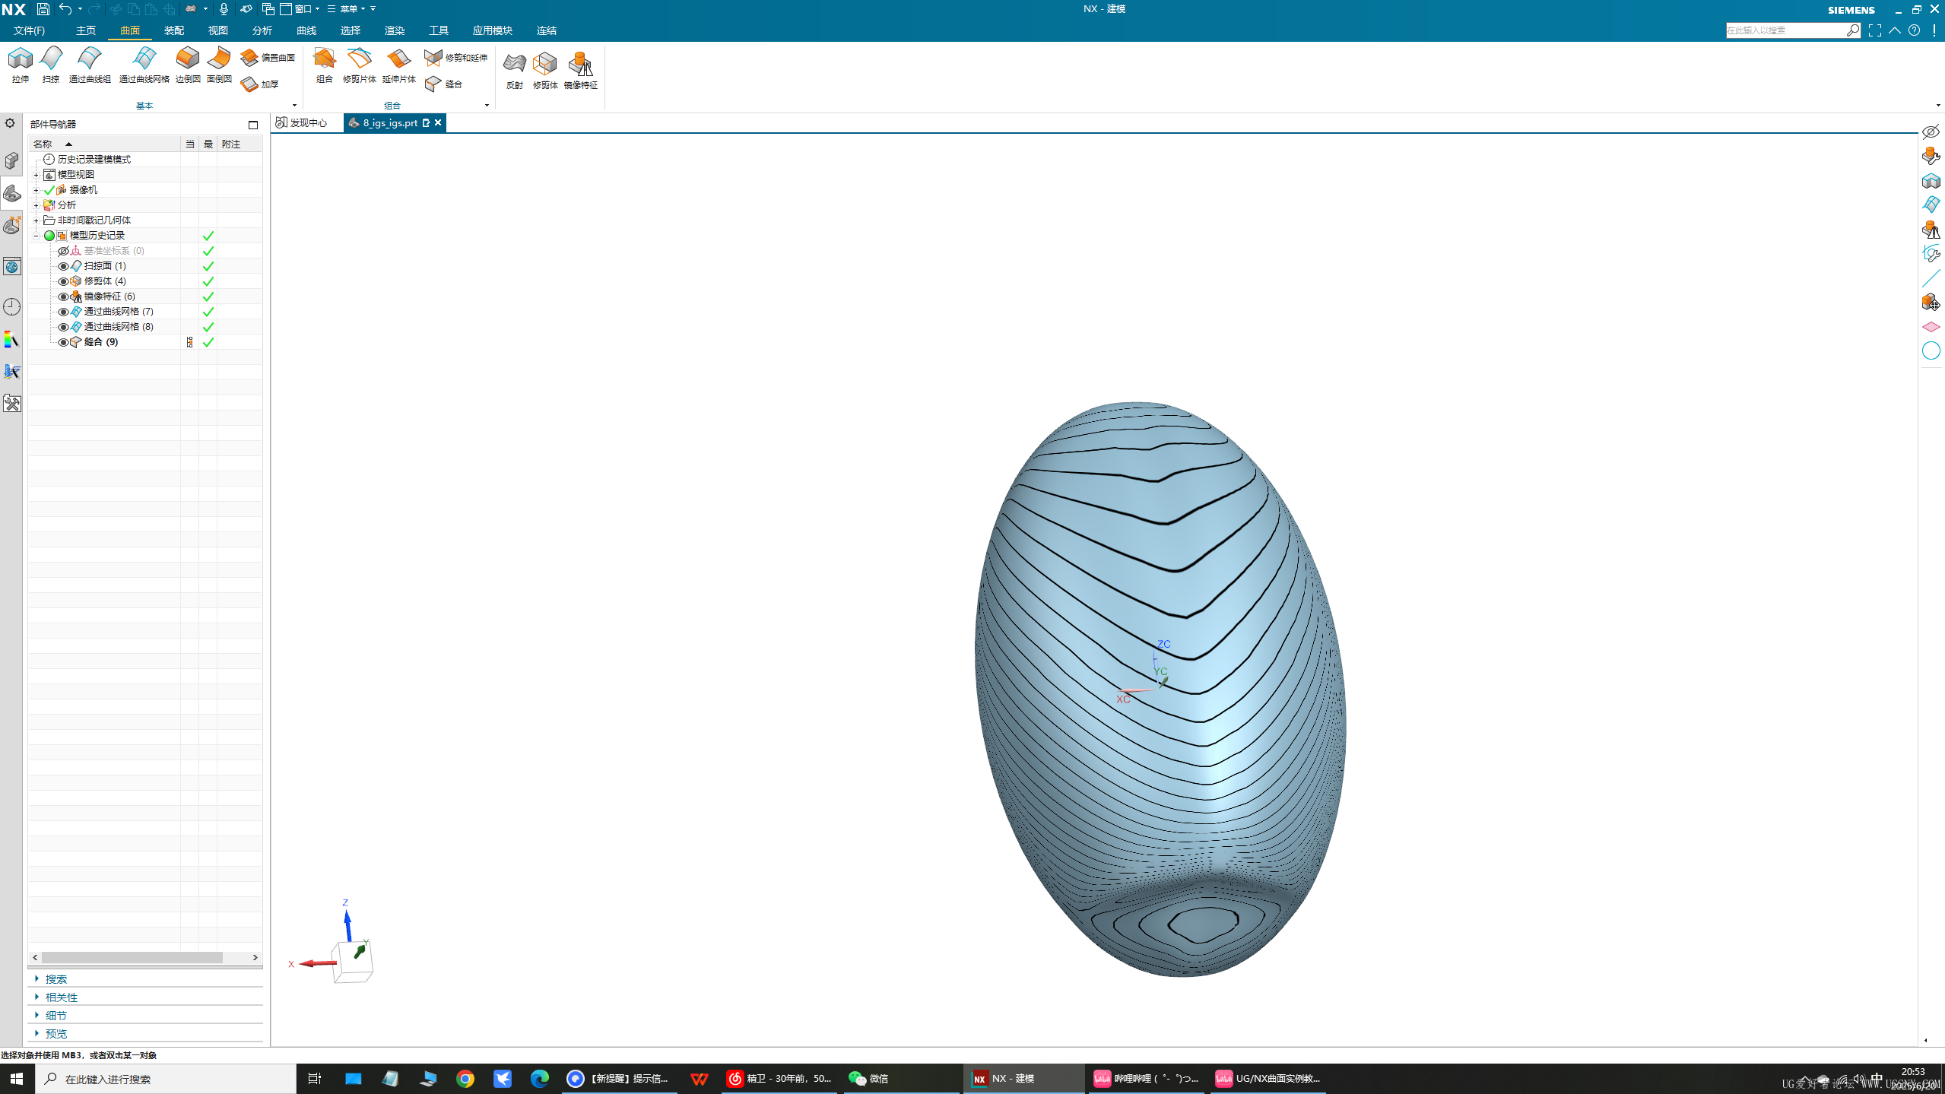Expand the 分析 tree node
Screen dimensions: 1945x1094
pyautogui.click(x=36, y=205)
